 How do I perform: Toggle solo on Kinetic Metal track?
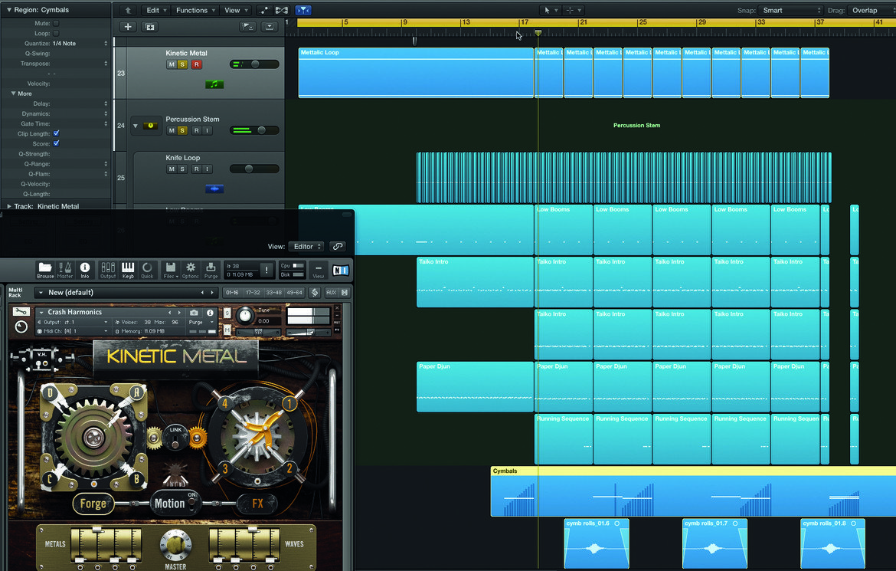[182, 64]
